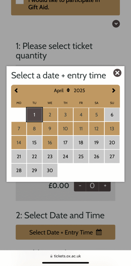Choose April 16 as entry date
Viewport: 131px width, 266px height.
[x=50, y=143]
